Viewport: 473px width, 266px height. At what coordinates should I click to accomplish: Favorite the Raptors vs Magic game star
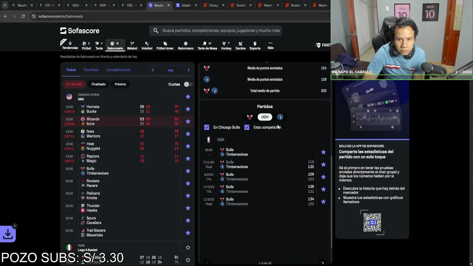188,158
